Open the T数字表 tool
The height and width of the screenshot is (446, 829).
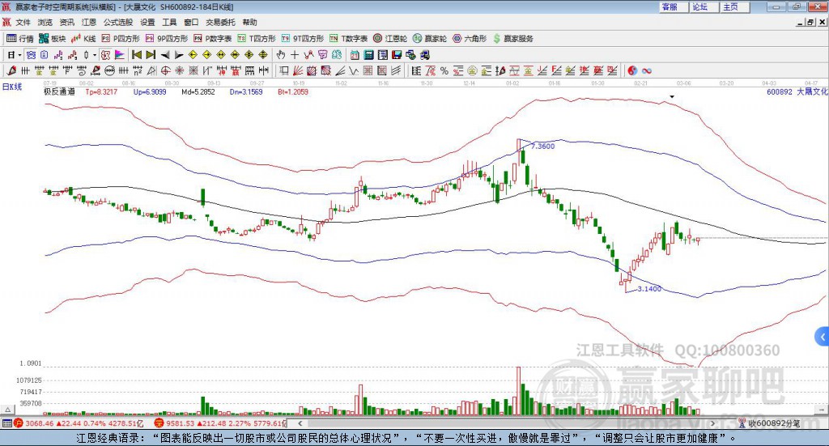coord(348,39)
